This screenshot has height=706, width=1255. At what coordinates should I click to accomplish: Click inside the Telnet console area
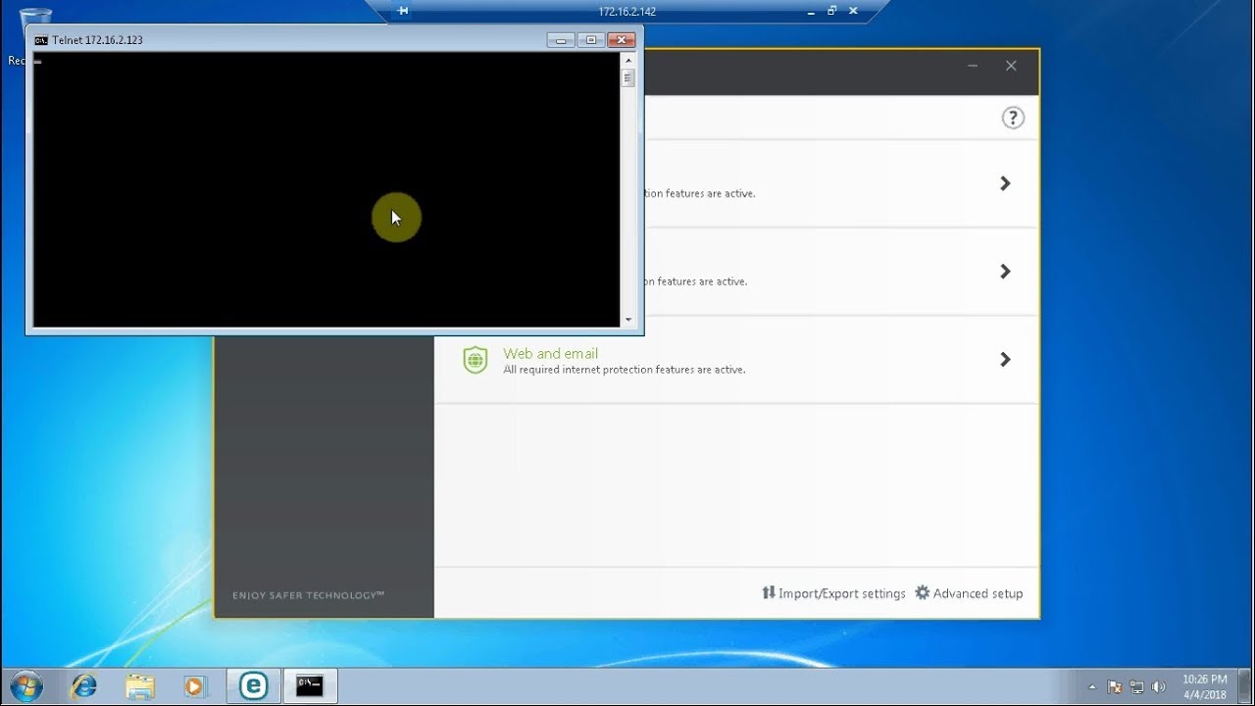click(x=326, y=189)
